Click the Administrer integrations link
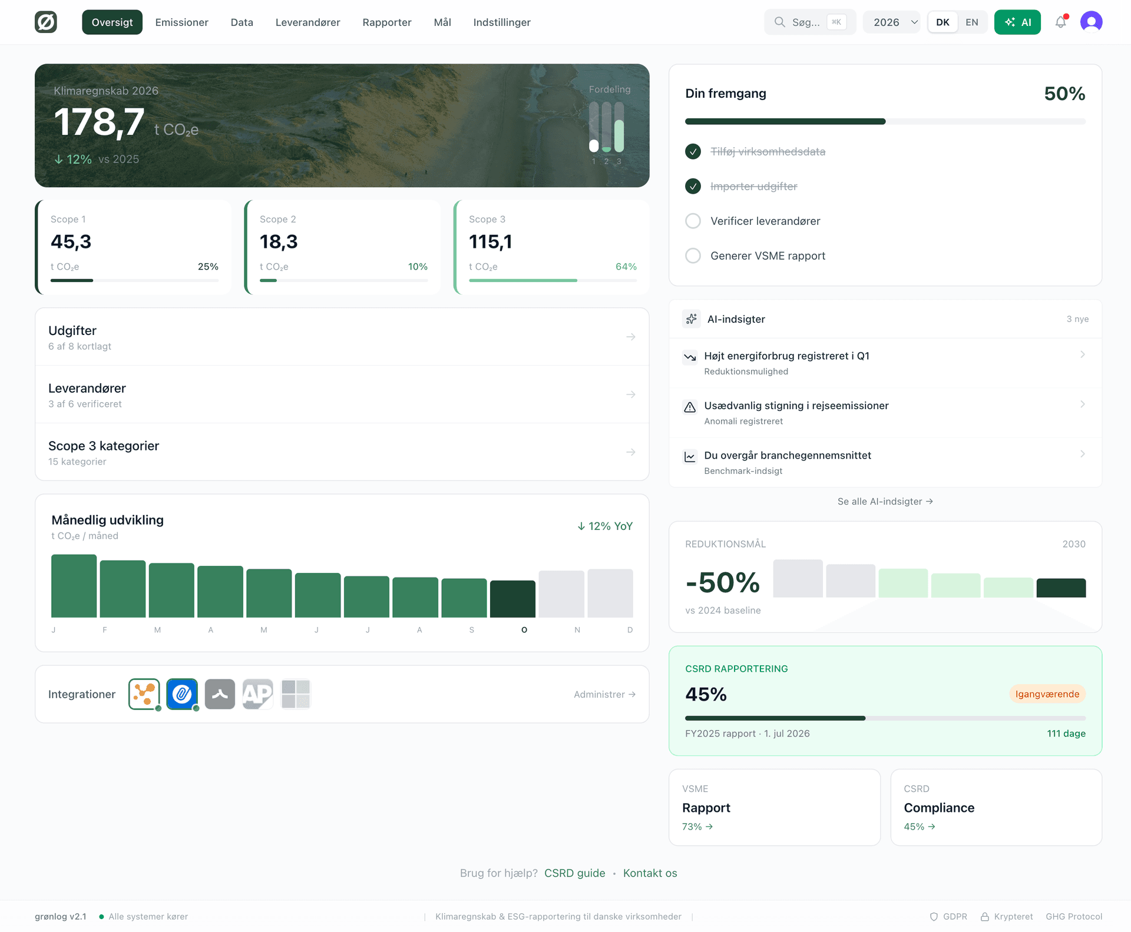The width and height of the screenshot is (1131, 932). (604, 694)
